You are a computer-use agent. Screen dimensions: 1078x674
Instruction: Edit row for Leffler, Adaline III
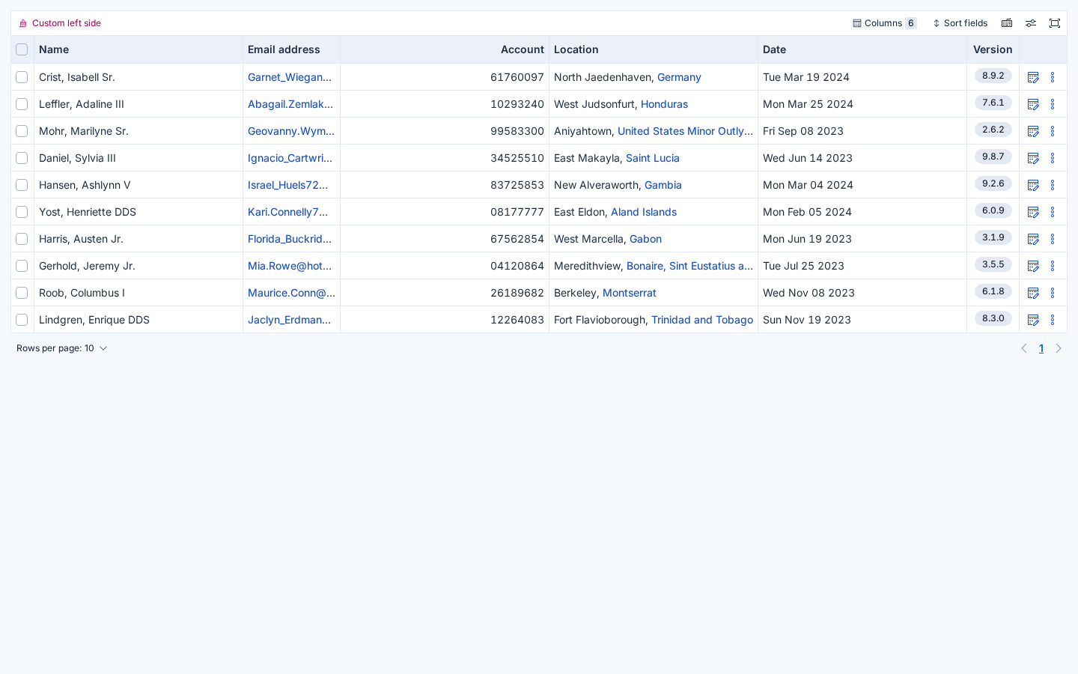[1033, 104]
